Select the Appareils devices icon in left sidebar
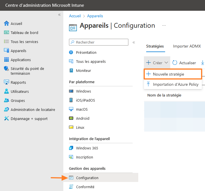This screenshot has height=191, width=205. pos(7,50)
